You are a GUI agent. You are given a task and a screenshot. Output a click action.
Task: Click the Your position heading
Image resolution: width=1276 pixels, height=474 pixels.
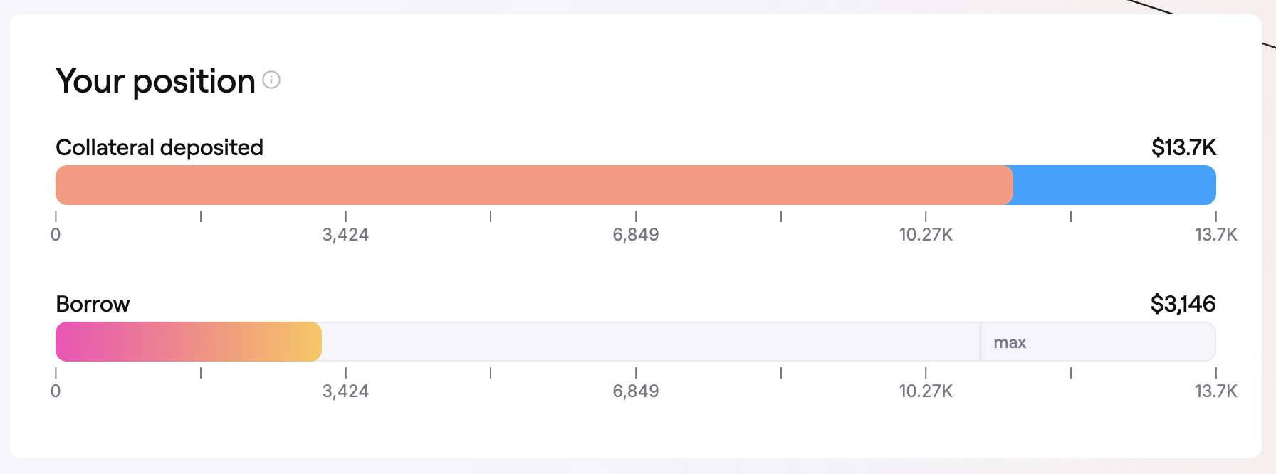pos(155,81)
